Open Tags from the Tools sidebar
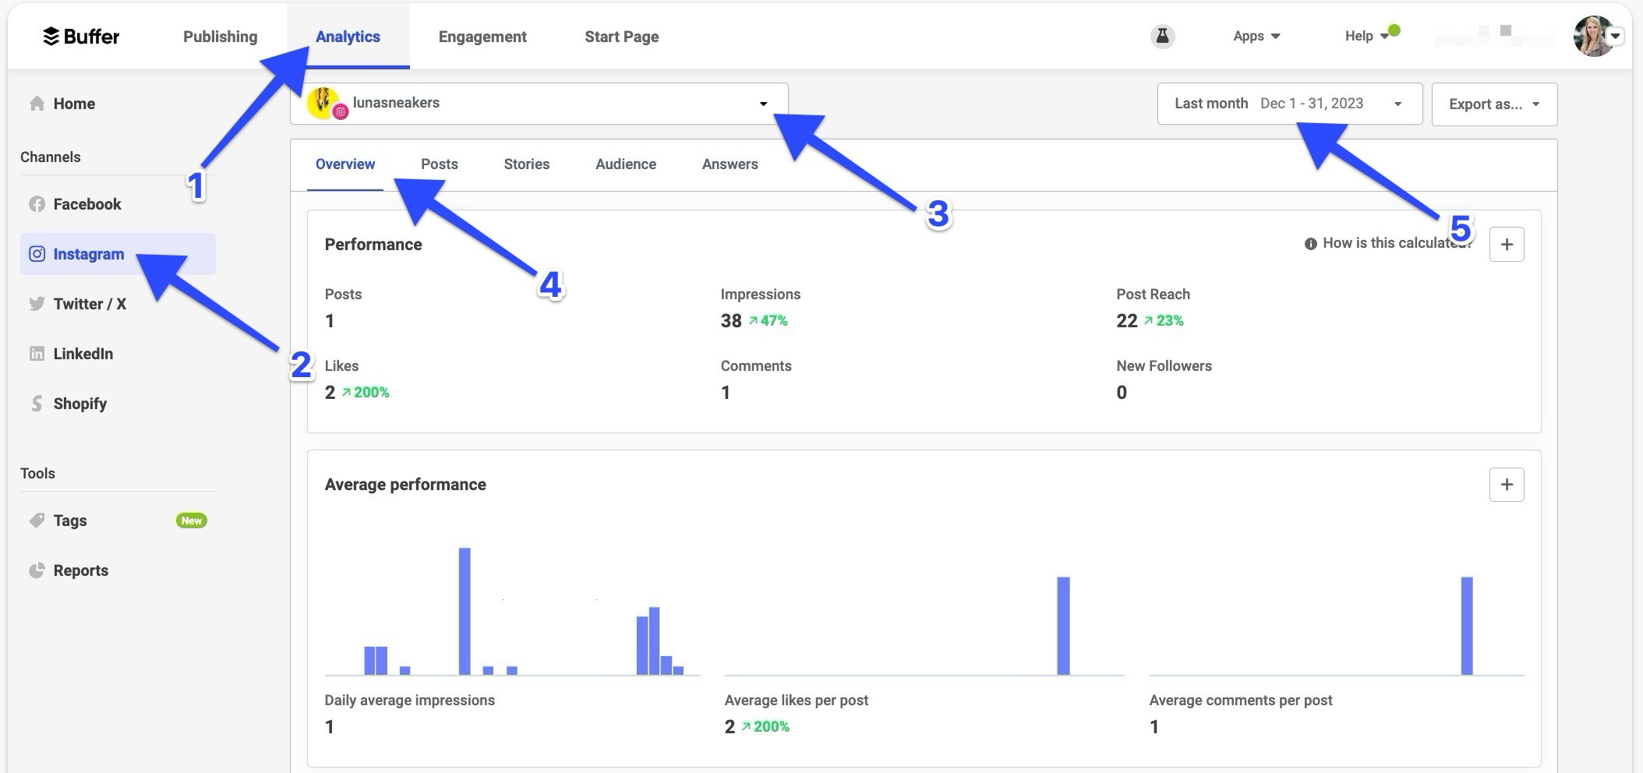 click(70, 520)
